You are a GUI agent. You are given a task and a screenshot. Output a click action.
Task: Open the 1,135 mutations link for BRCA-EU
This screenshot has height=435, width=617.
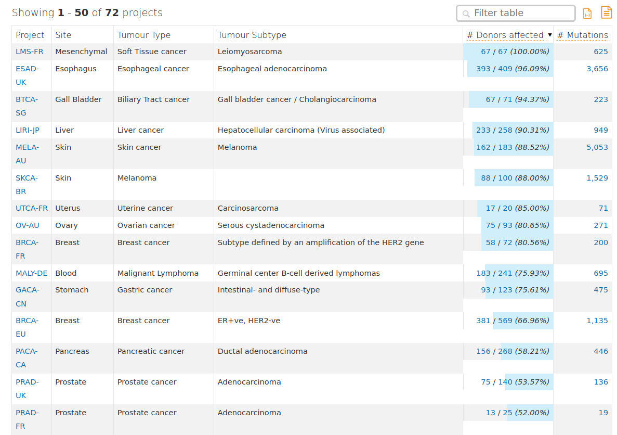pos(597,321)
